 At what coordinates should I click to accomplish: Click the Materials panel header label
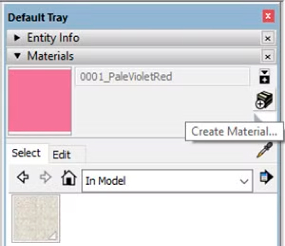coord(50,56)
